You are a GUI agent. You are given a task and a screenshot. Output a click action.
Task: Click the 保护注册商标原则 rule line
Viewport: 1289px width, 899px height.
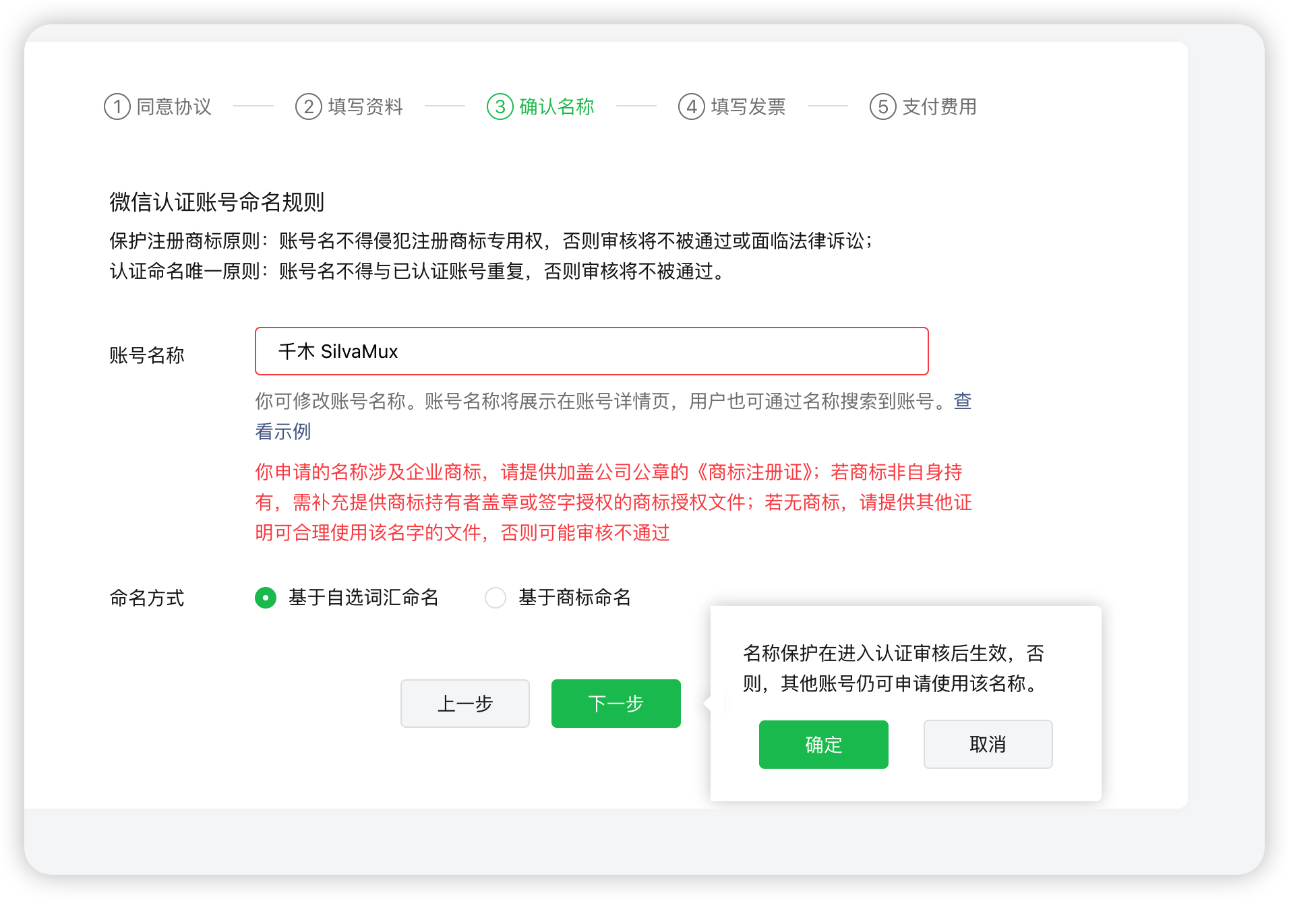pos(491,241)
